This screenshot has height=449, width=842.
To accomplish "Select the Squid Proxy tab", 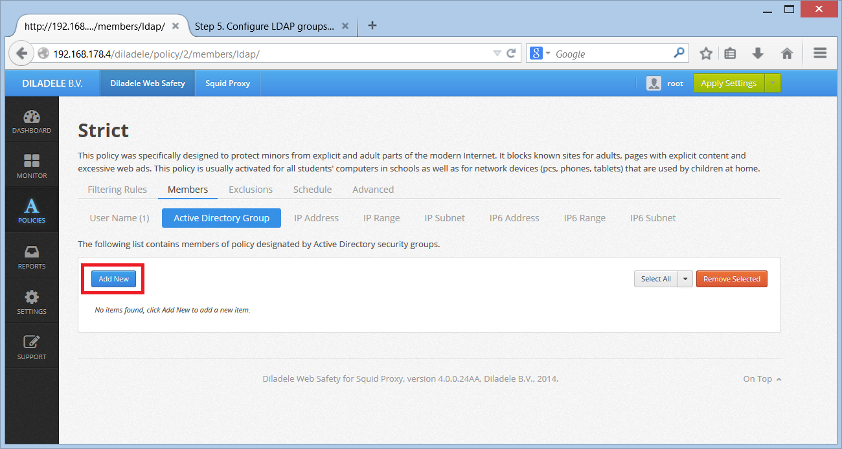I will pos(227,83).
